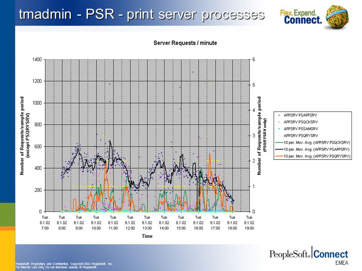Click the time label 'Tue 8.1.02 8:00'
This screenshot has width=362, height=271.
61,222
